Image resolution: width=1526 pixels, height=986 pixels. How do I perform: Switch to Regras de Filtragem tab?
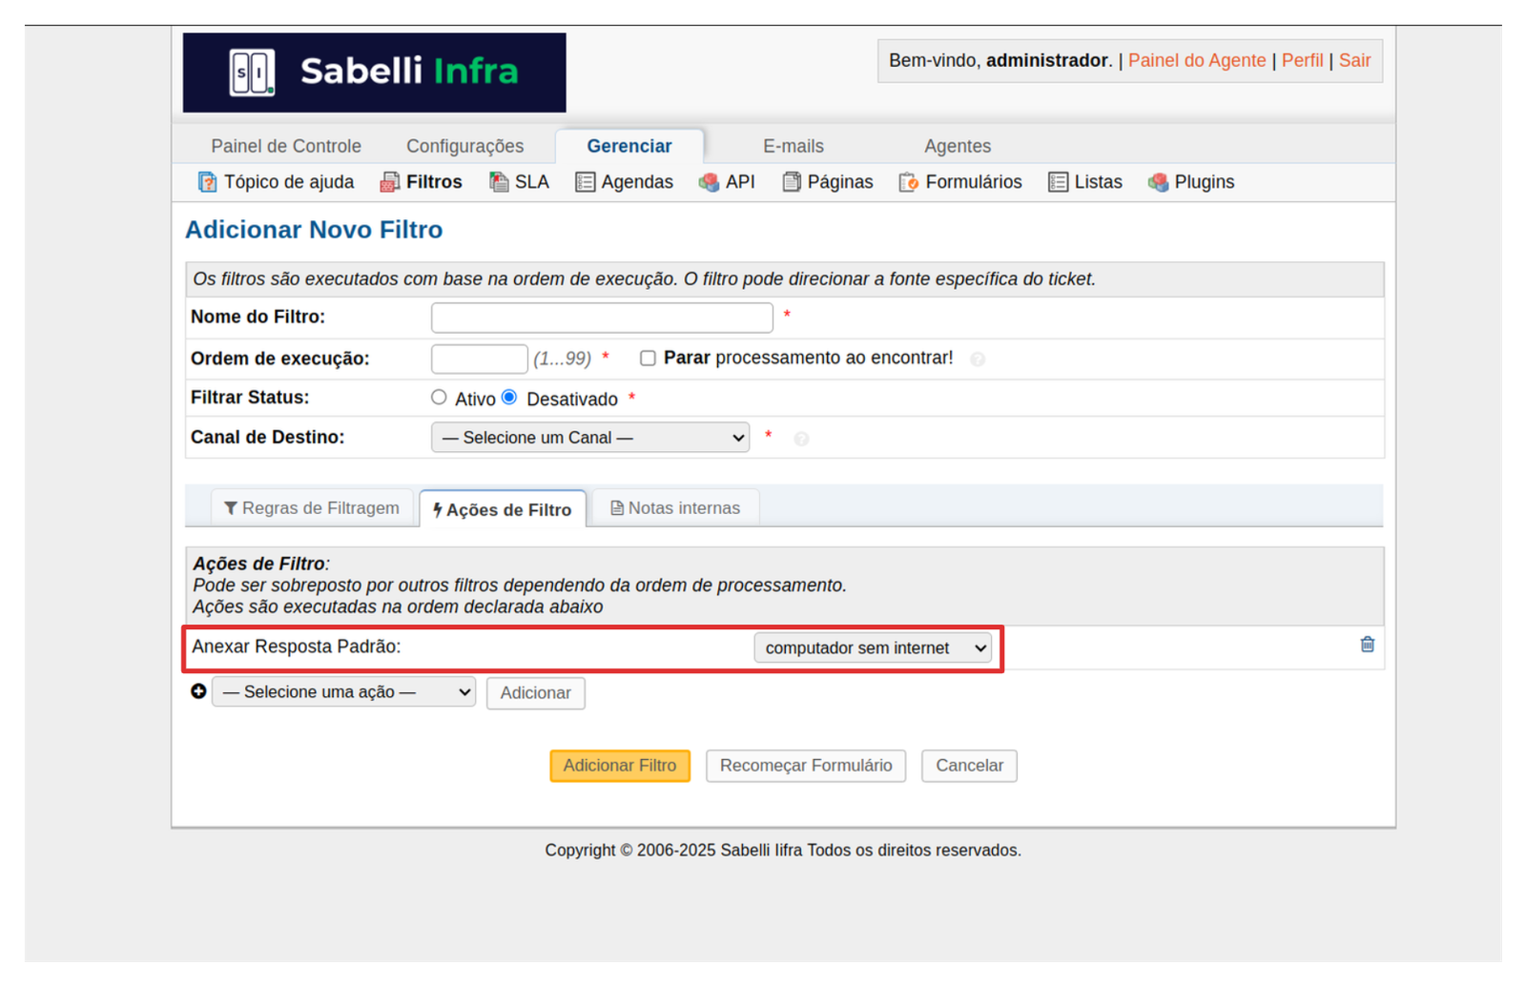point(312,508)
